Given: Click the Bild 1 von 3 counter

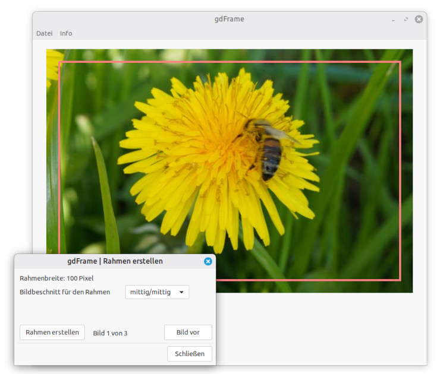Looking at the screenshot, I should coord(110,333).
